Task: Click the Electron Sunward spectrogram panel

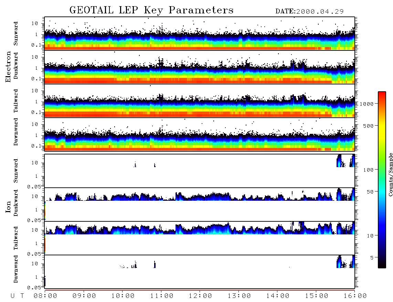Action: 200,34
